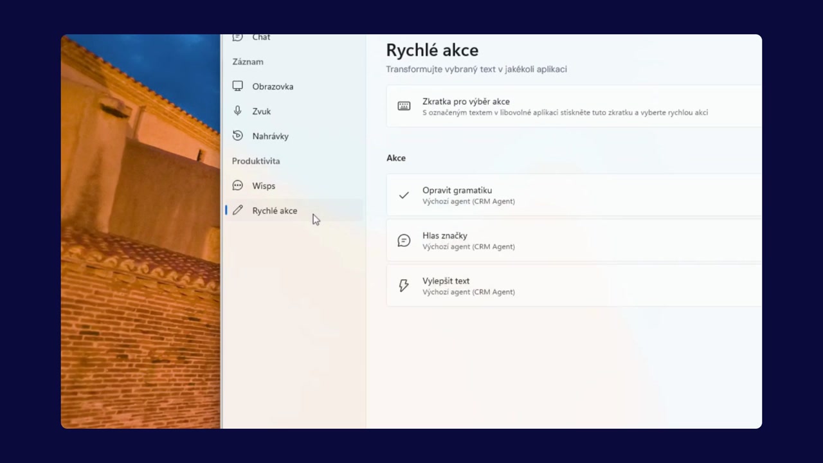Viewport: 823px width, 463px height.
Task: Go to Nahrávky in the sidebar
Action: [x=294, y=136]
